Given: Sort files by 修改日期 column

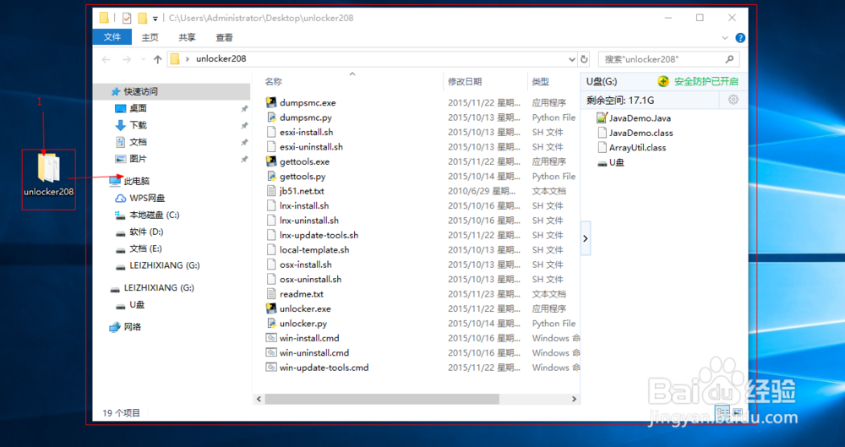Looking at the screenshot, I should [x=465, y=81].
